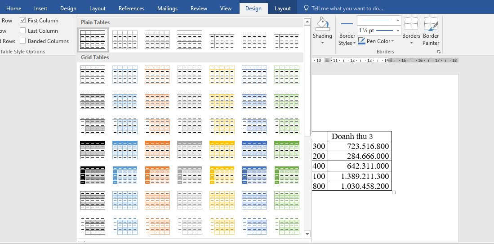
Task: Choose the blue Grid Table 2 banded style
Action: tap(125, 100)
